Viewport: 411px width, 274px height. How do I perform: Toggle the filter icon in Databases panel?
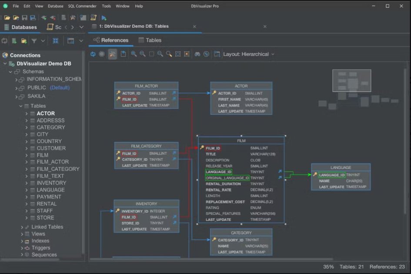point(34,40)
